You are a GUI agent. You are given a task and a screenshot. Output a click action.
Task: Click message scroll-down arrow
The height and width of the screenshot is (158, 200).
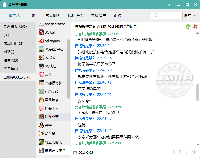click(198, 145)
